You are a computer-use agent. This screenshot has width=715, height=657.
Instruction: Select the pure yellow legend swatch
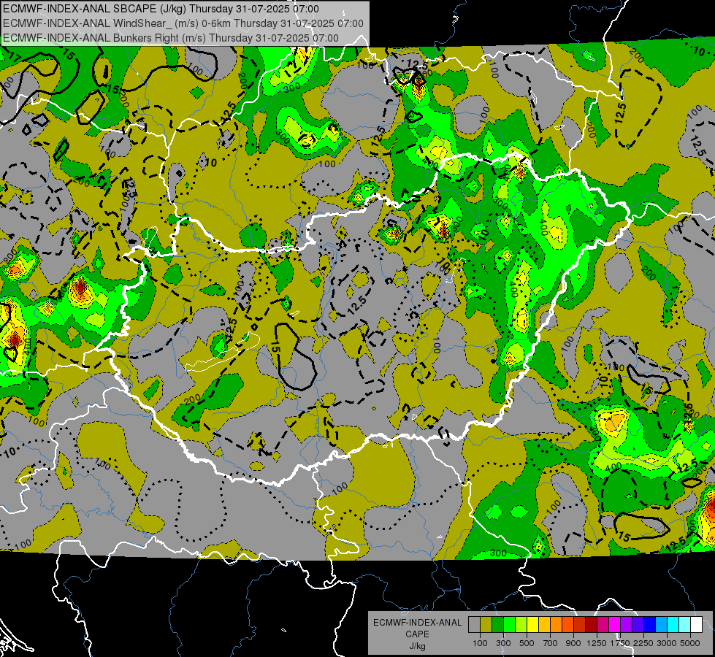click(532, 624)
